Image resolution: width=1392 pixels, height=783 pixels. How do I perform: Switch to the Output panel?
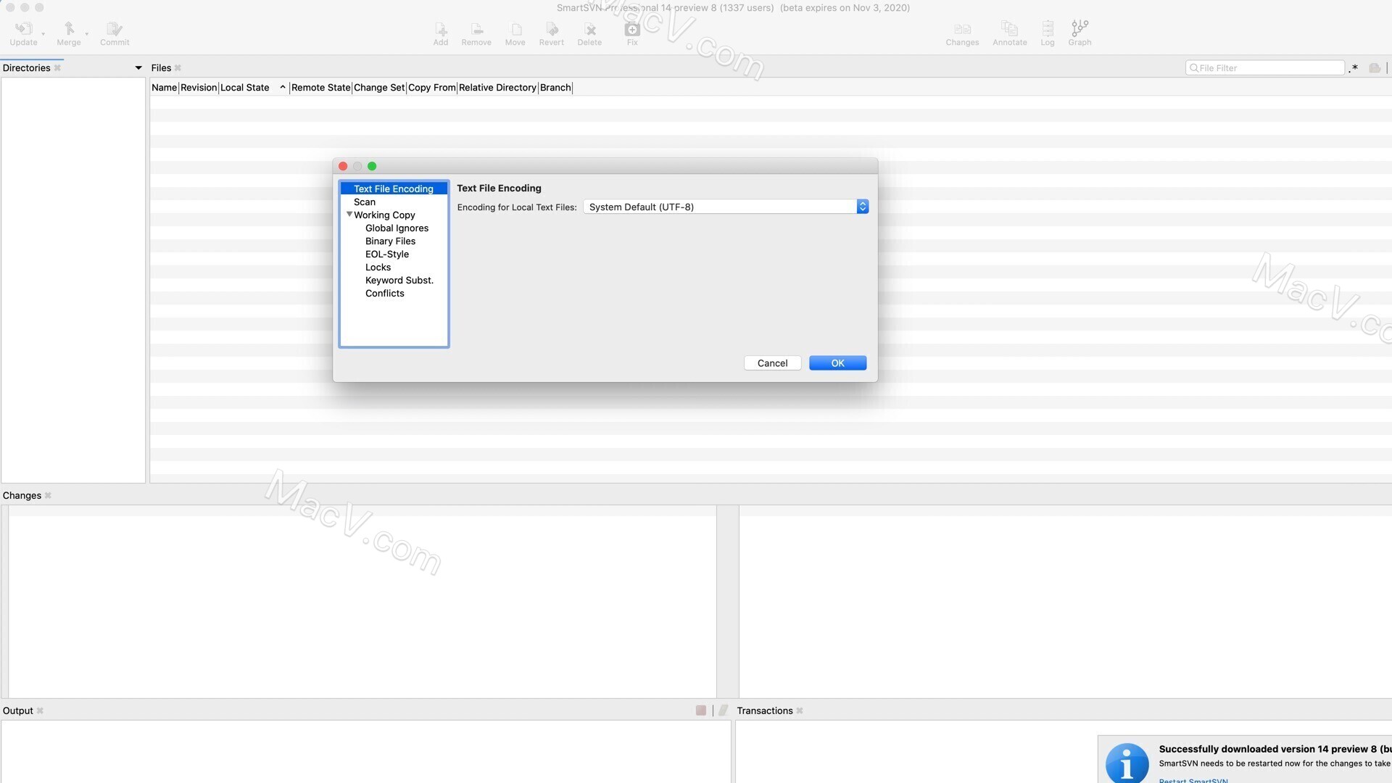coord(17,710)
